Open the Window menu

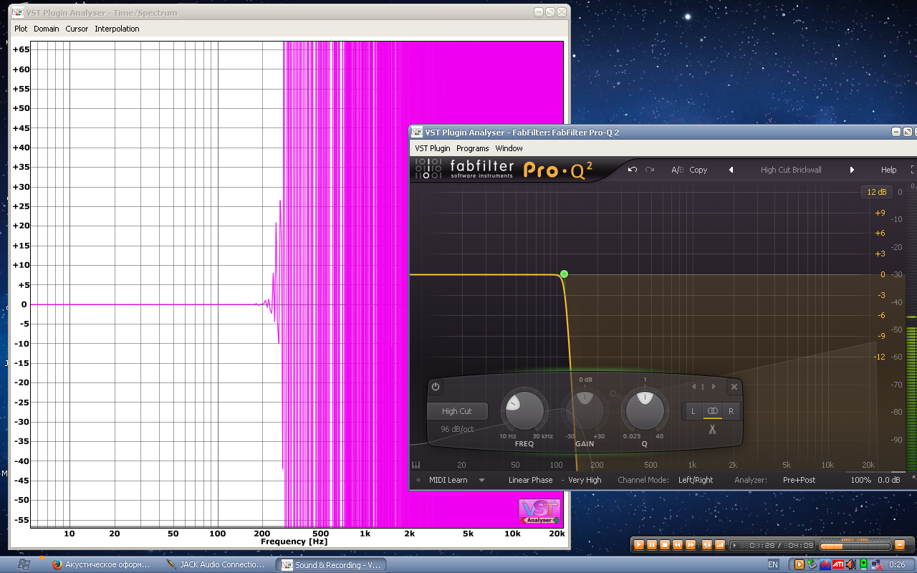tap(509, 148)
